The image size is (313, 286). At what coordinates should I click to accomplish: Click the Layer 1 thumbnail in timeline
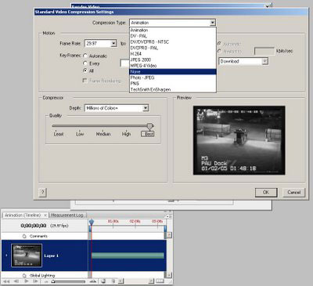[27, 255]
